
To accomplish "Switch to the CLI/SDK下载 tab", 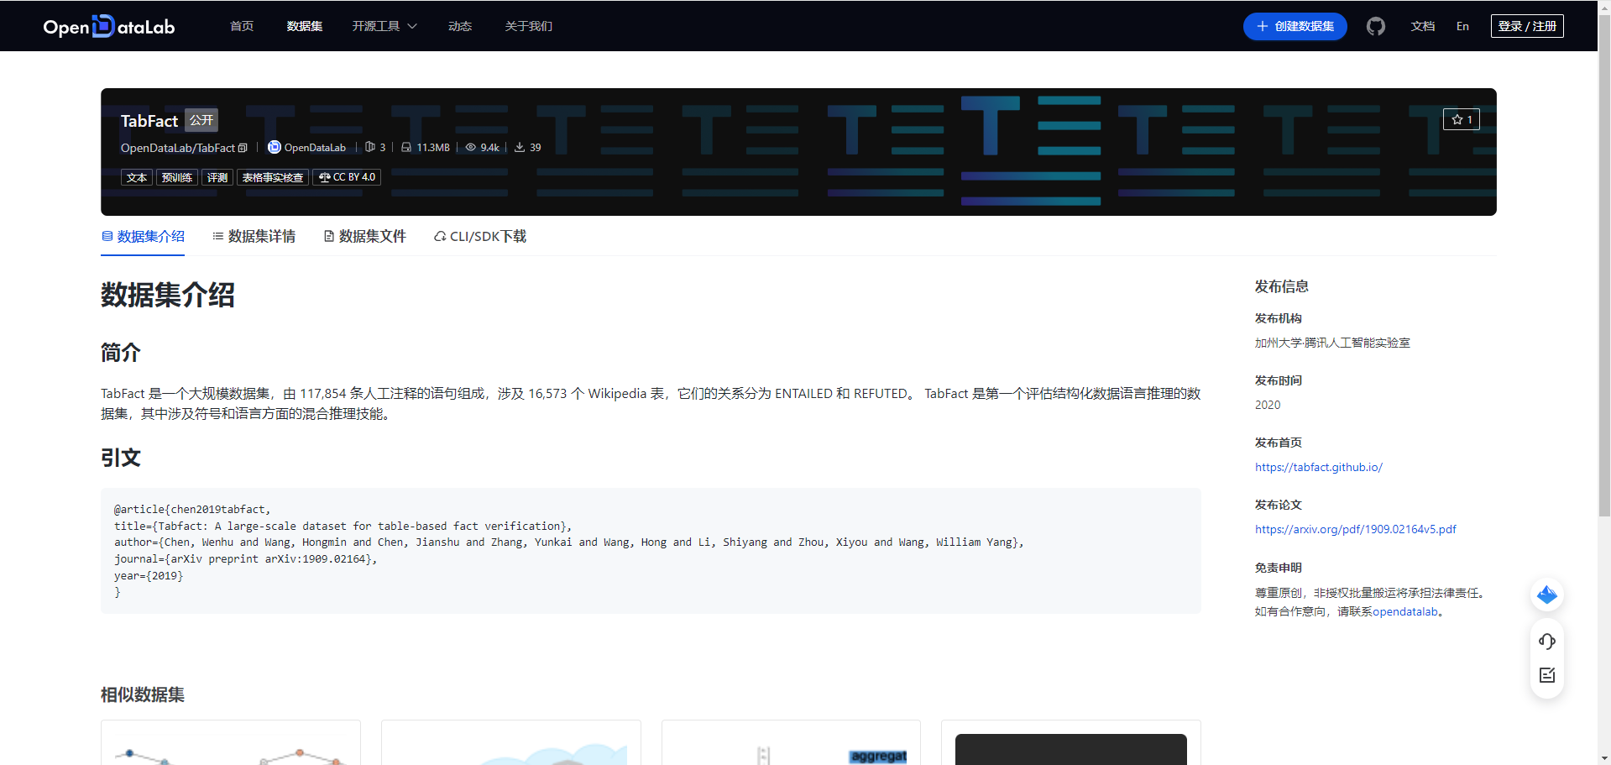I will 480,237.
